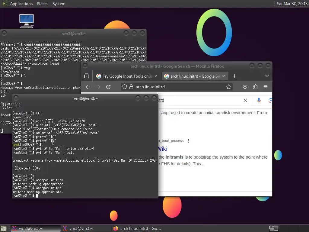Click the 'initram: nothing appropriate.' output line
Screen dimensions: 309x232
(39, 184)
